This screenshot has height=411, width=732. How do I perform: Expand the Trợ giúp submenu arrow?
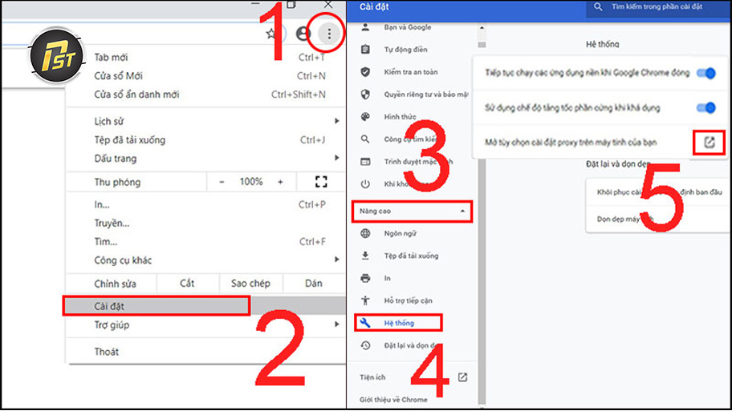[336, 324]
